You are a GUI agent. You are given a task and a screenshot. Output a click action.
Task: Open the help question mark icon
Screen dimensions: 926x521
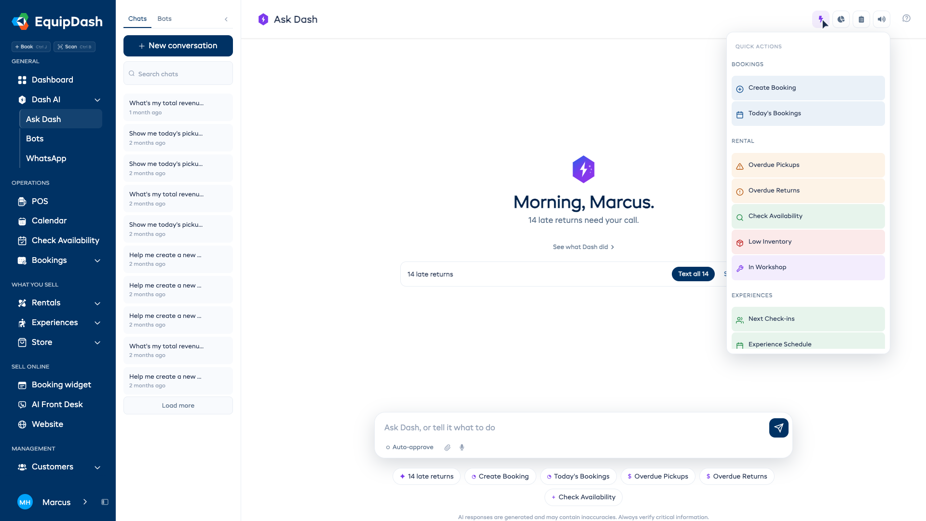[906, 18]
